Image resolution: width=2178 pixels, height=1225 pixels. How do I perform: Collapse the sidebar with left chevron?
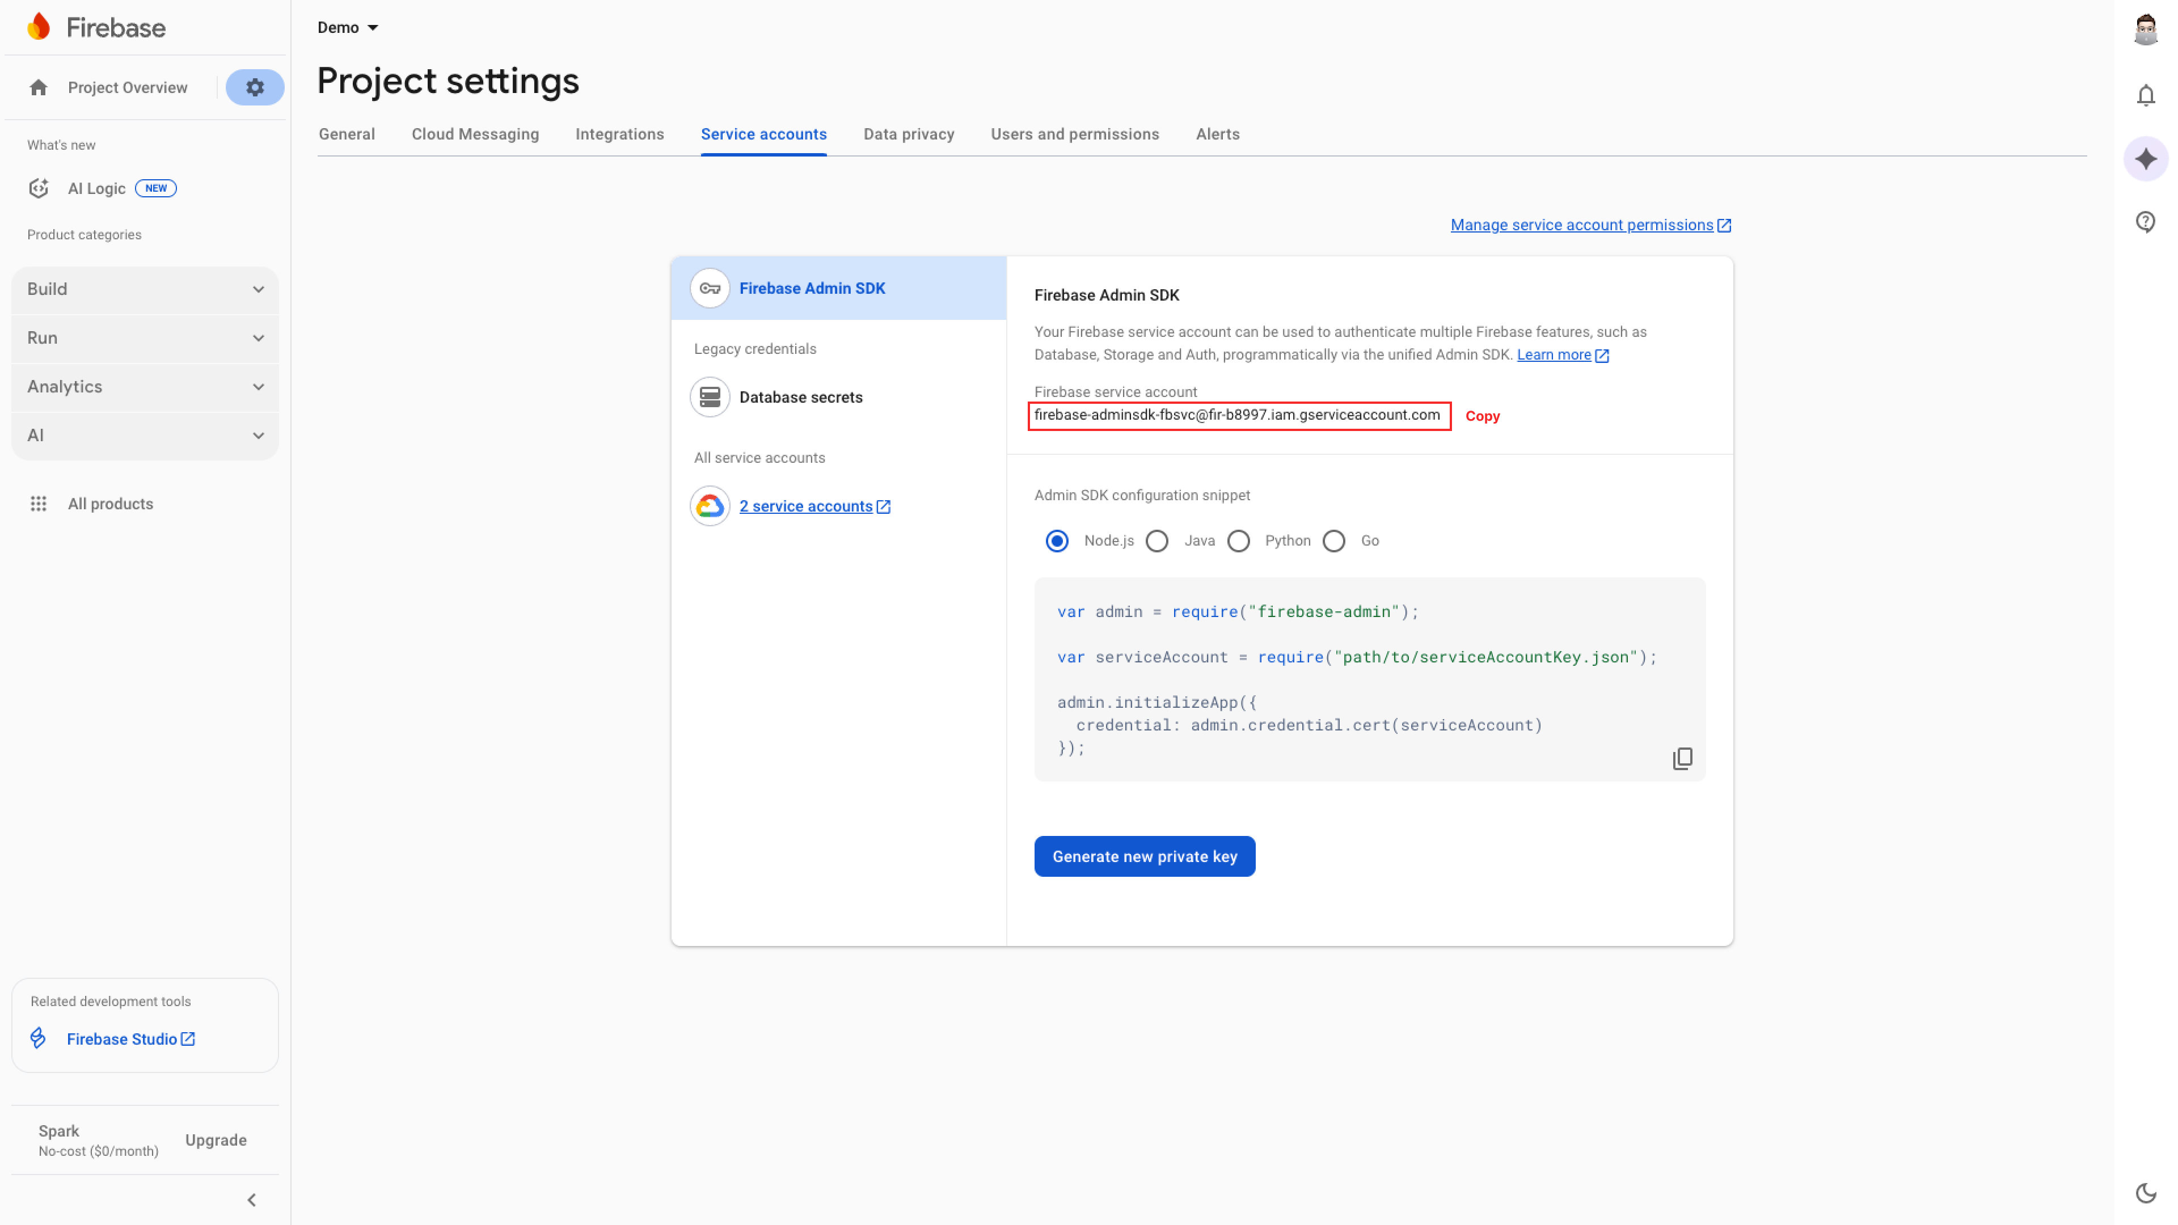pos(251,1199)
